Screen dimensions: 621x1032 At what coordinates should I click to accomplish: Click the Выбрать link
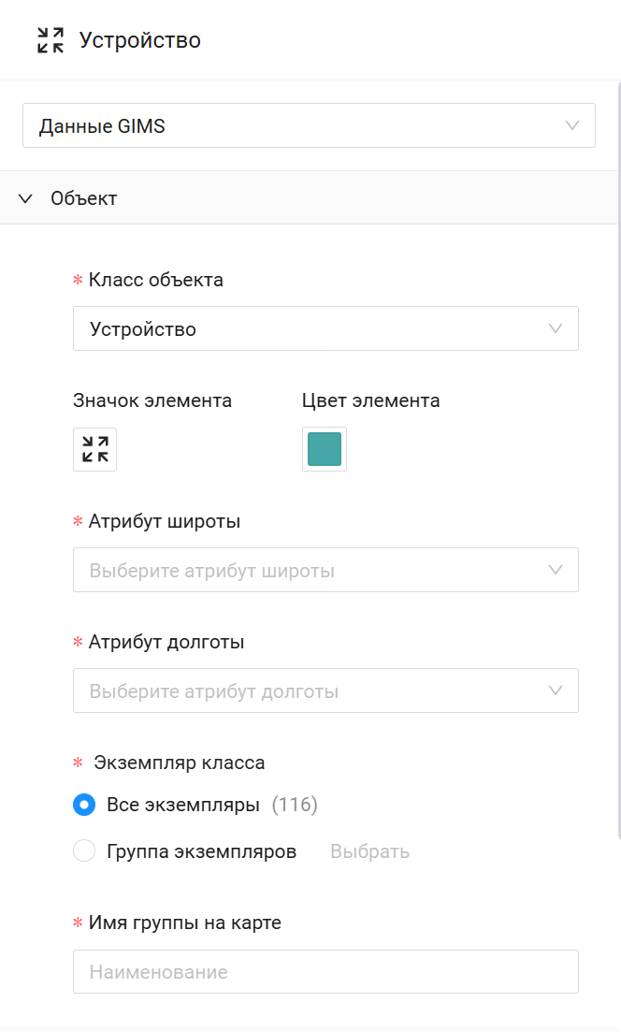369,851
